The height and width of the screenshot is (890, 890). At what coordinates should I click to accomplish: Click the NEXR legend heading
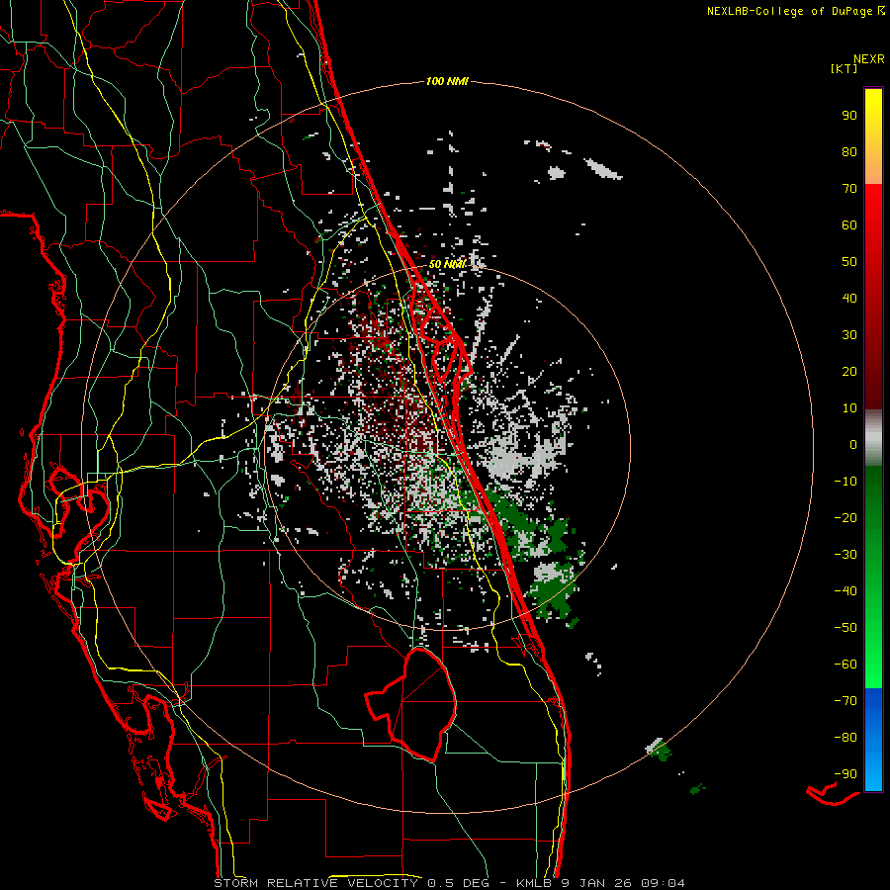pos(869,59)
